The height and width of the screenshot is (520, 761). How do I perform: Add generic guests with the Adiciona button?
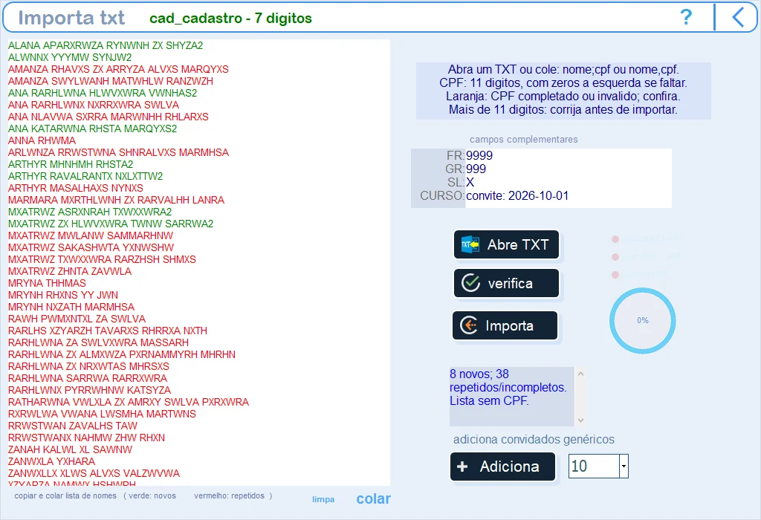(x=502, y=467)
